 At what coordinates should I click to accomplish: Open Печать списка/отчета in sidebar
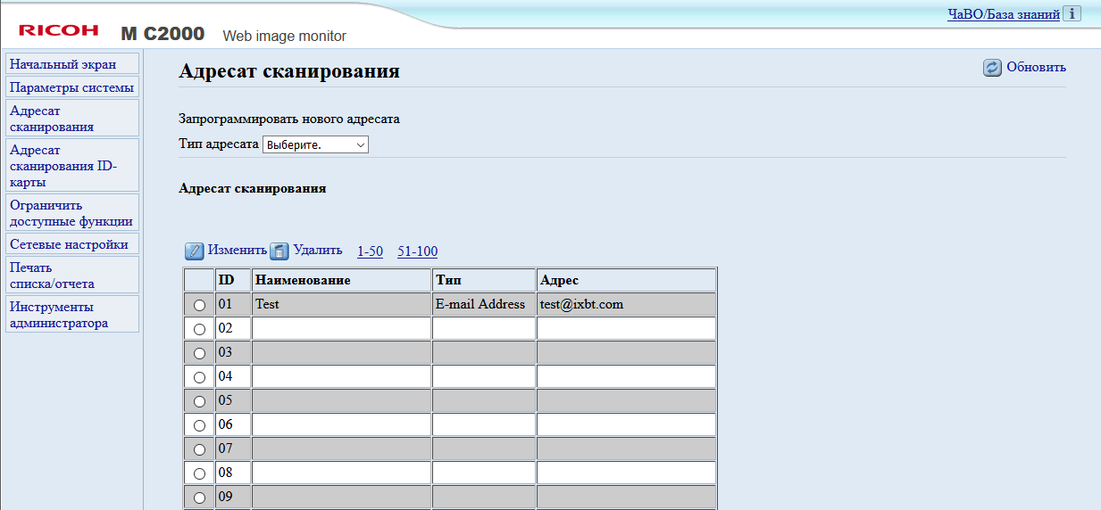click(72, 276)
